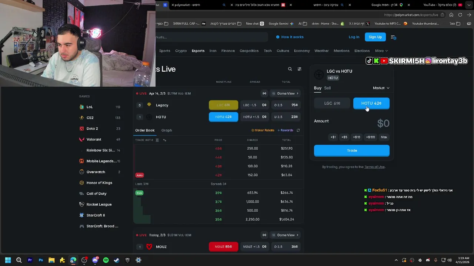This screenshot has width=474, height=266.
Task: Open Geopolitics in top navigation
Action: 249,51
